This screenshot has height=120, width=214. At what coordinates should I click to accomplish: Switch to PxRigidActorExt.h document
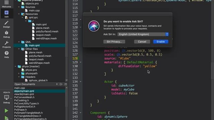pyautogui.click(x=25, y=107)
